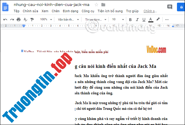Open the Trợ giúp menu
The height and width of the screenshot is (125, 185).
click(x=132, y=11)
